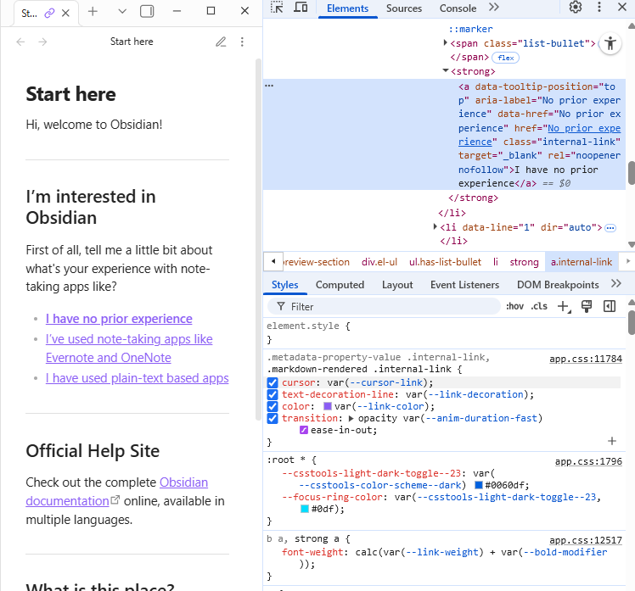This screenshot has height=591, width=635.
Task: Uncheck the cursor property checkbox
Action: (x=273, y=383)
